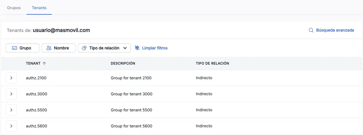Click the usuario@masmovil.com heading
The image size is (363, 135).
tap(61, 30)
